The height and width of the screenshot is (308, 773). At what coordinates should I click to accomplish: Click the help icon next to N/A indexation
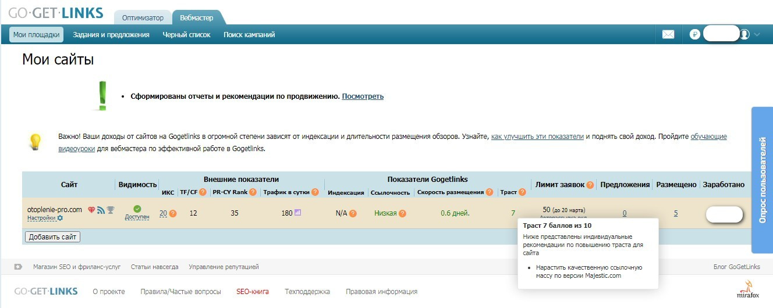[x=353, y=213]
